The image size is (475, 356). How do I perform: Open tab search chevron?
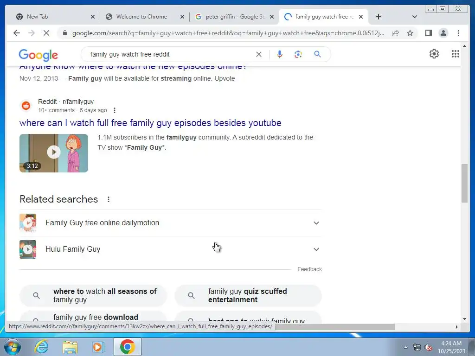tap(415, 17)
